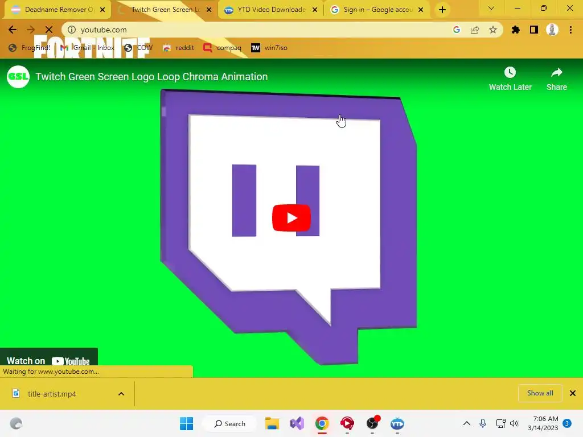Open Chrome three-dot menu
The height and width of the screenshot is (437, 583).
pyautogui.click(x=570, y=30)
